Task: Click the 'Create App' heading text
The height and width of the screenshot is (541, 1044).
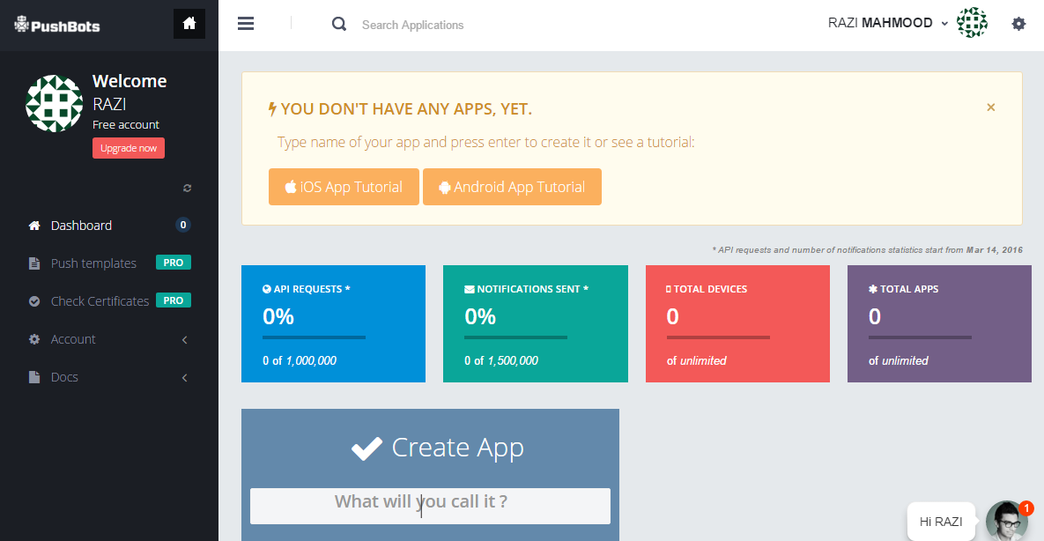Action: pos(457,447)
